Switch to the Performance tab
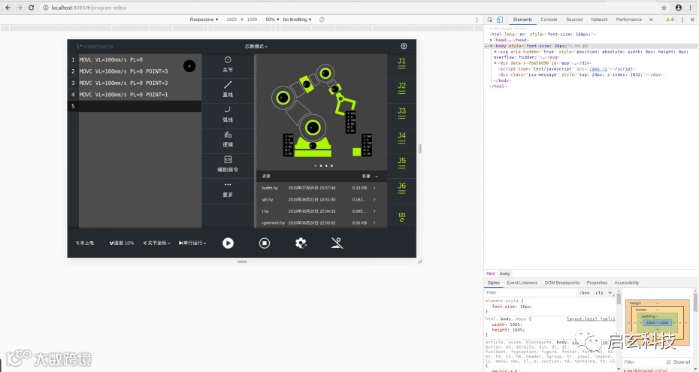This screenshot has height=372, width=699. tap(628, 20)
